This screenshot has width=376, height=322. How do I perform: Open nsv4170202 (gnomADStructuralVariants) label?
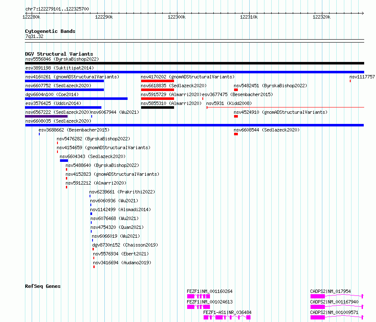(188, 77)
